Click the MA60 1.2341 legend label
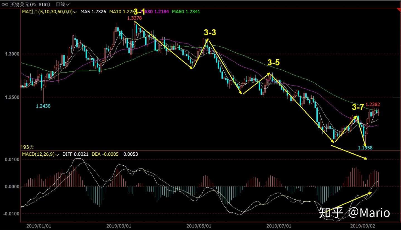401x230 pixels. (x=186, y=12)
